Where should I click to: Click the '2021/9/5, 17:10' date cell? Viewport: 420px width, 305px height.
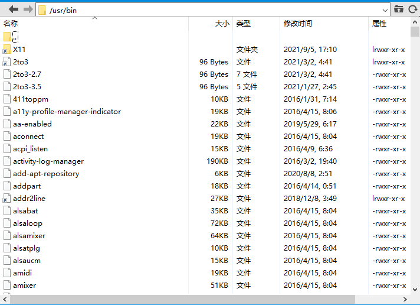point(310,50)
